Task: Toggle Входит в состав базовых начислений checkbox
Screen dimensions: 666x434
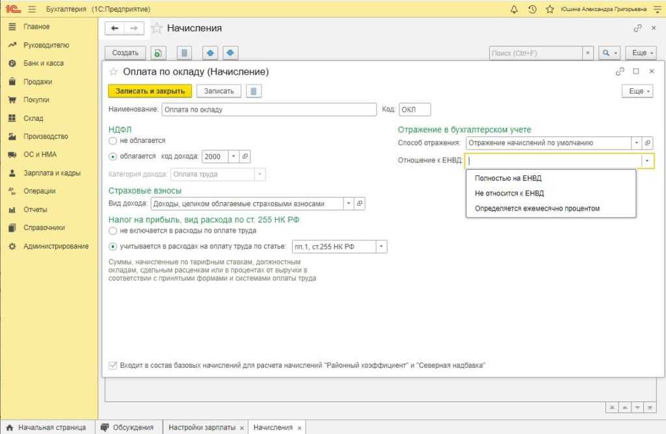Action: point(113,365)
